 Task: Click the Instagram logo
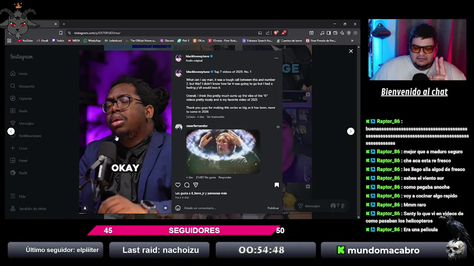click(21, 57)
